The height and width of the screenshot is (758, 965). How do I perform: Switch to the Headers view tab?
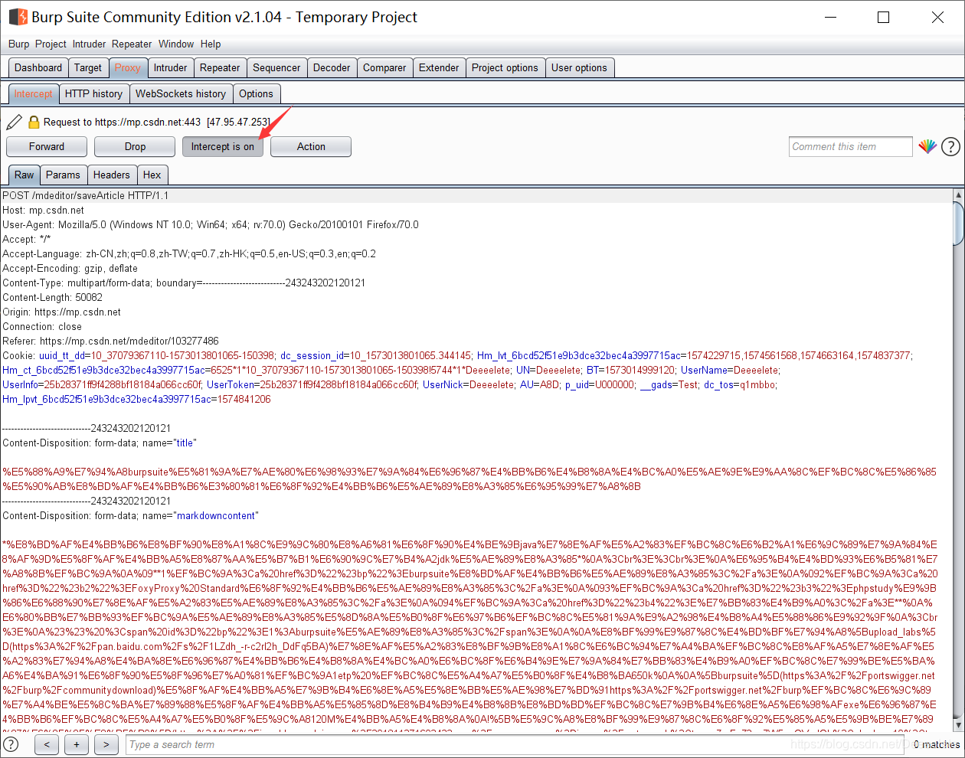pos(112,175)
